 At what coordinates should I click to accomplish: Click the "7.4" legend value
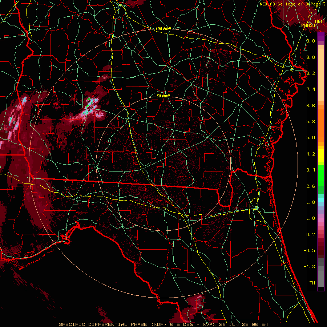(x=311, y=89)
